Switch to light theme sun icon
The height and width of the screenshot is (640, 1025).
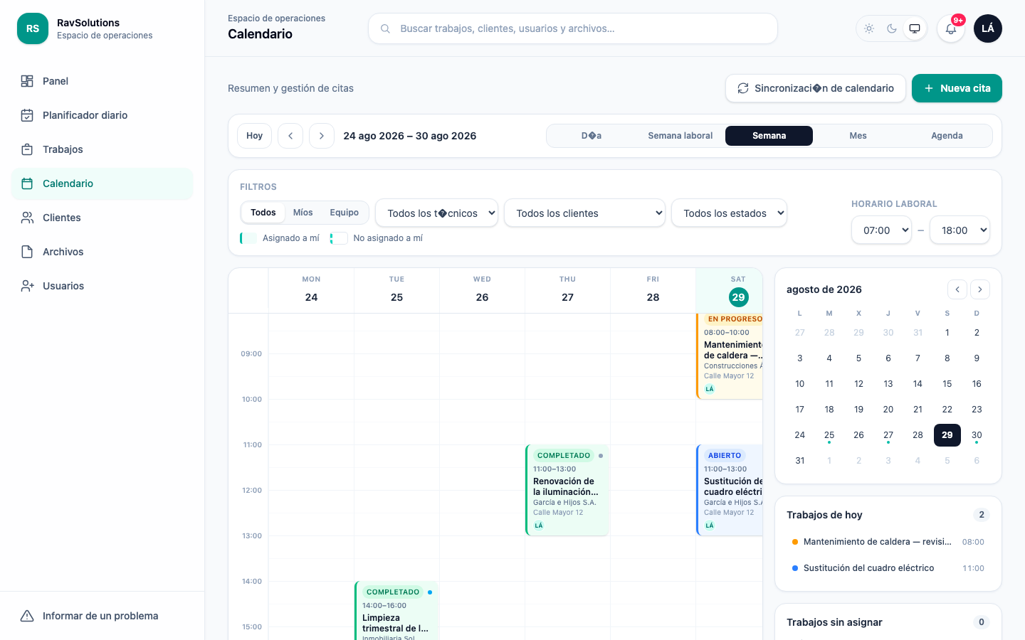[x=869, y=28]
